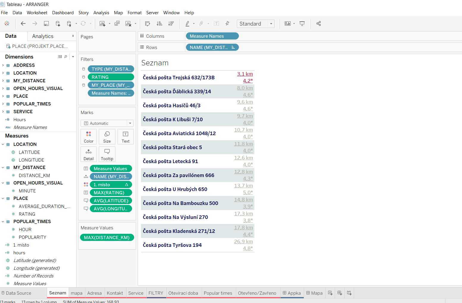This screenshot has width=462, height=303.
Task: Expand the POPULAR_TIMES dimension table
Action: pyautogui.click(x=3, y=104)
